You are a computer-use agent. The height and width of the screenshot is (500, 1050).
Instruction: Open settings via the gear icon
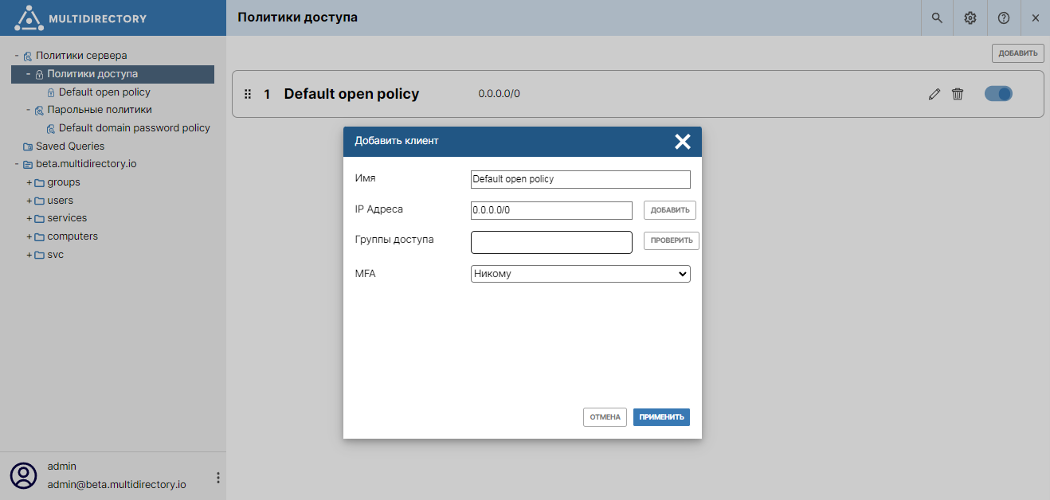(x=970, y=18)
